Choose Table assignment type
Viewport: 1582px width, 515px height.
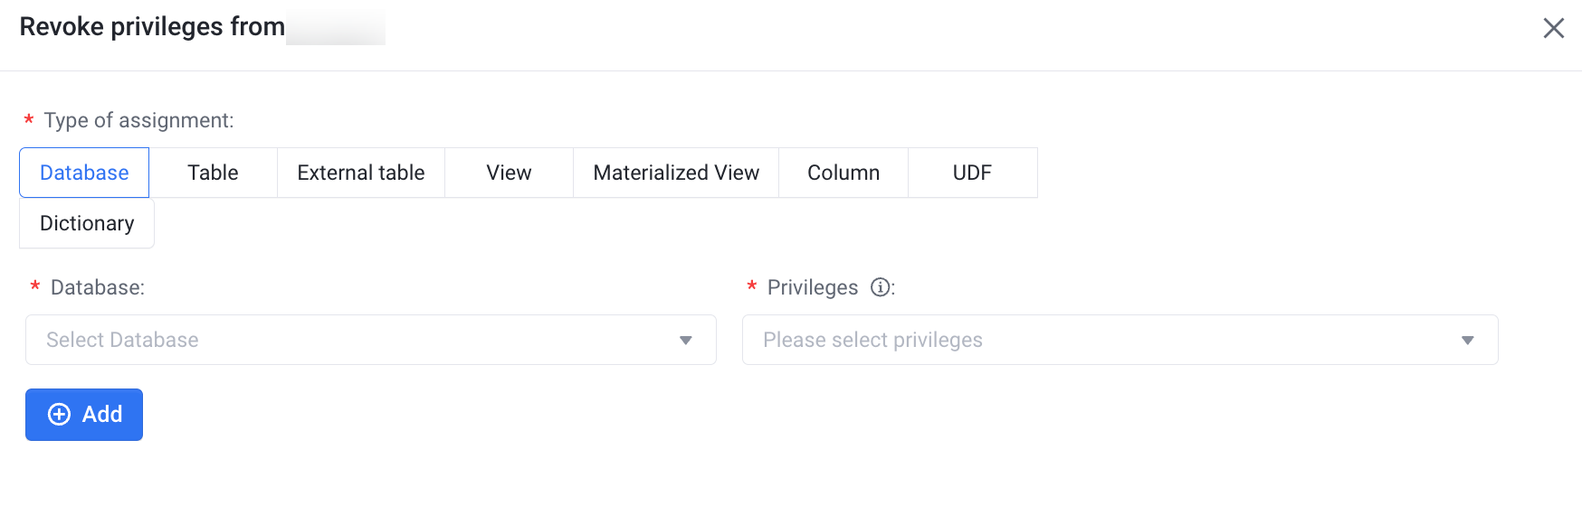[213, 173]
